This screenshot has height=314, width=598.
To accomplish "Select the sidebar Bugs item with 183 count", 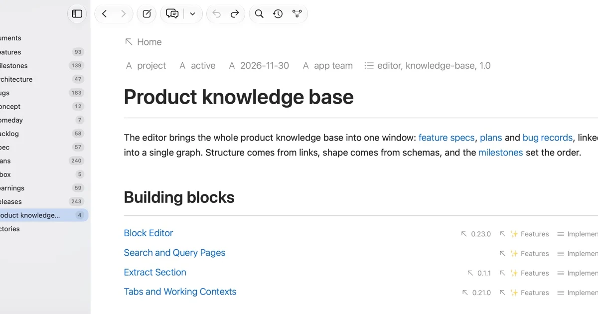I will coord(43,93).
